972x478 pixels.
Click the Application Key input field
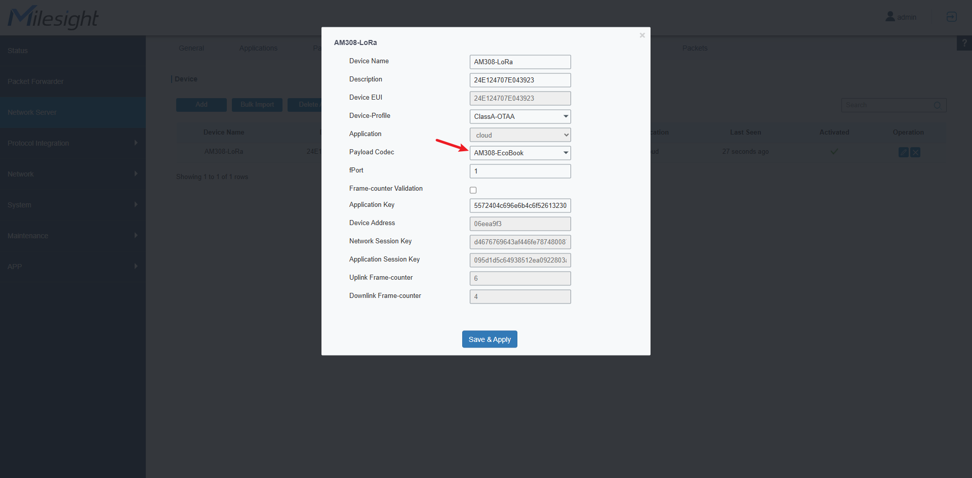coord(520,205)
